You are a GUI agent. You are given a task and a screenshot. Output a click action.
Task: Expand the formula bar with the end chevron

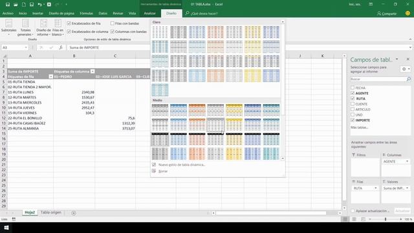click(x=410, y=47)
